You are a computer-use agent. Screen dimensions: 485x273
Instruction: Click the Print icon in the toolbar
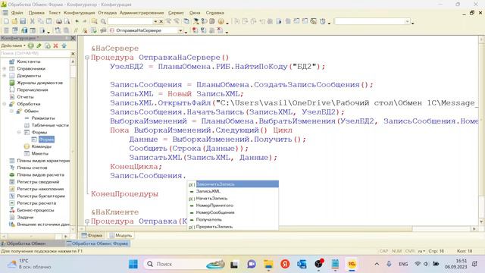tap(59, 21)
